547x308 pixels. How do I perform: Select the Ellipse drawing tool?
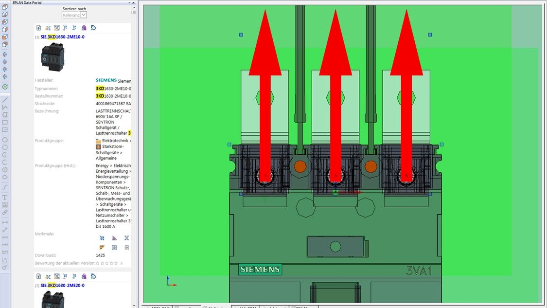5,178
